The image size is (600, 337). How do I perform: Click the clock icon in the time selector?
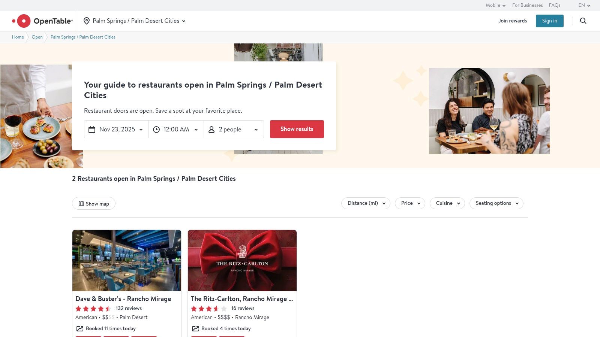point(156,129)
